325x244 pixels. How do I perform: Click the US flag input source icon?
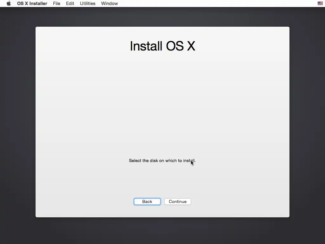tap(320, 3)
